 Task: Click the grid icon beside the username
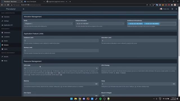click(x=172, y=9)
